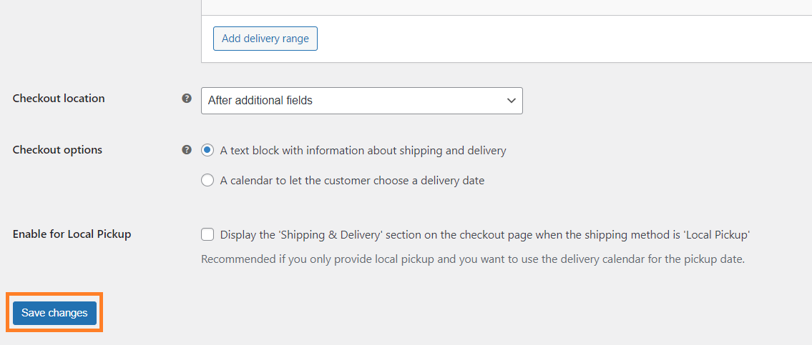The image size is (812, 345).
Task: Enable the Local Pickup display checkbox
Action: 207,235
